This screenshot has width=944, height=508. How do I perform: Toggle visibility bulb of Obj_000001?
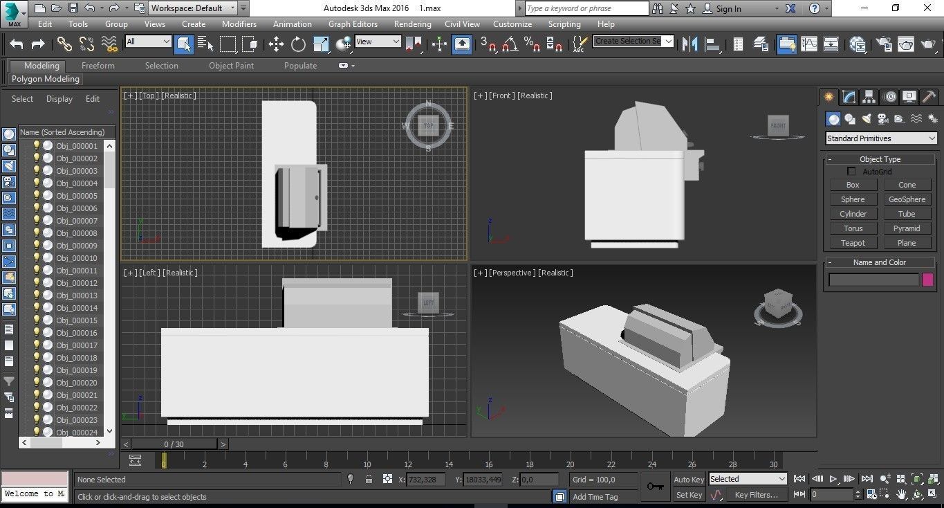[37, 145]
